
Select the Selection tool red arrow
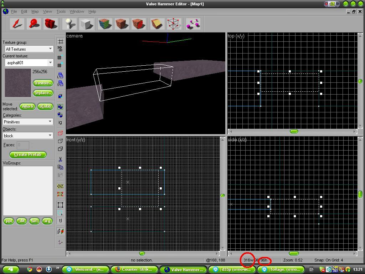point(17,24)
